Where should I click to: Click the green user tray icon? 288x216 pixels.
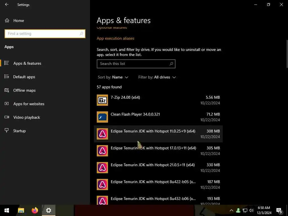pyautogui.click(x=238, y=210)
